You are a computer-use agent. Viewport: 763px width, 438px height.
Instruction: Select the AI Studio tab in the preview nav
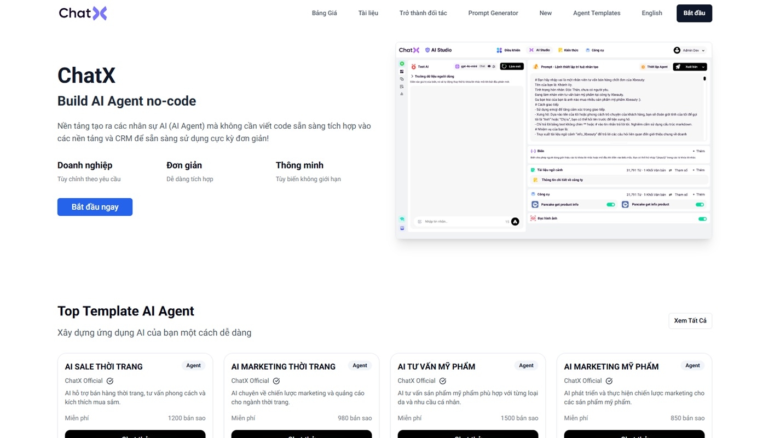540,50
